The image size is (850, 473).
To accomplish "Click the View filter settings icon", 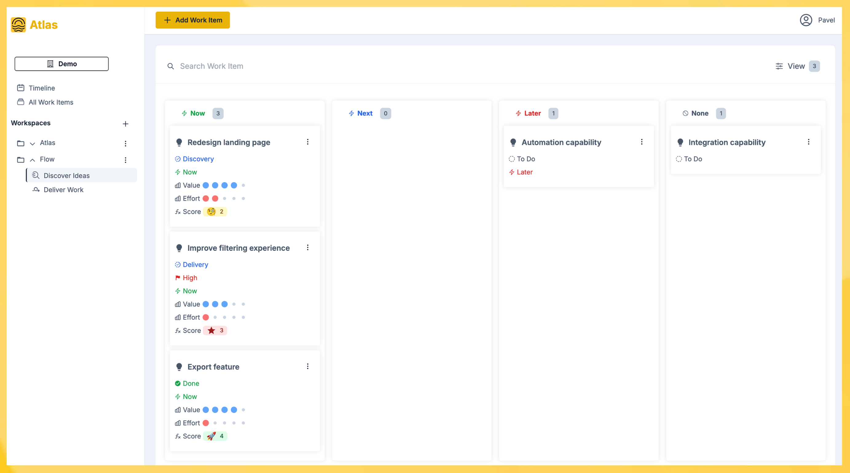I will (x=779, y=66).
